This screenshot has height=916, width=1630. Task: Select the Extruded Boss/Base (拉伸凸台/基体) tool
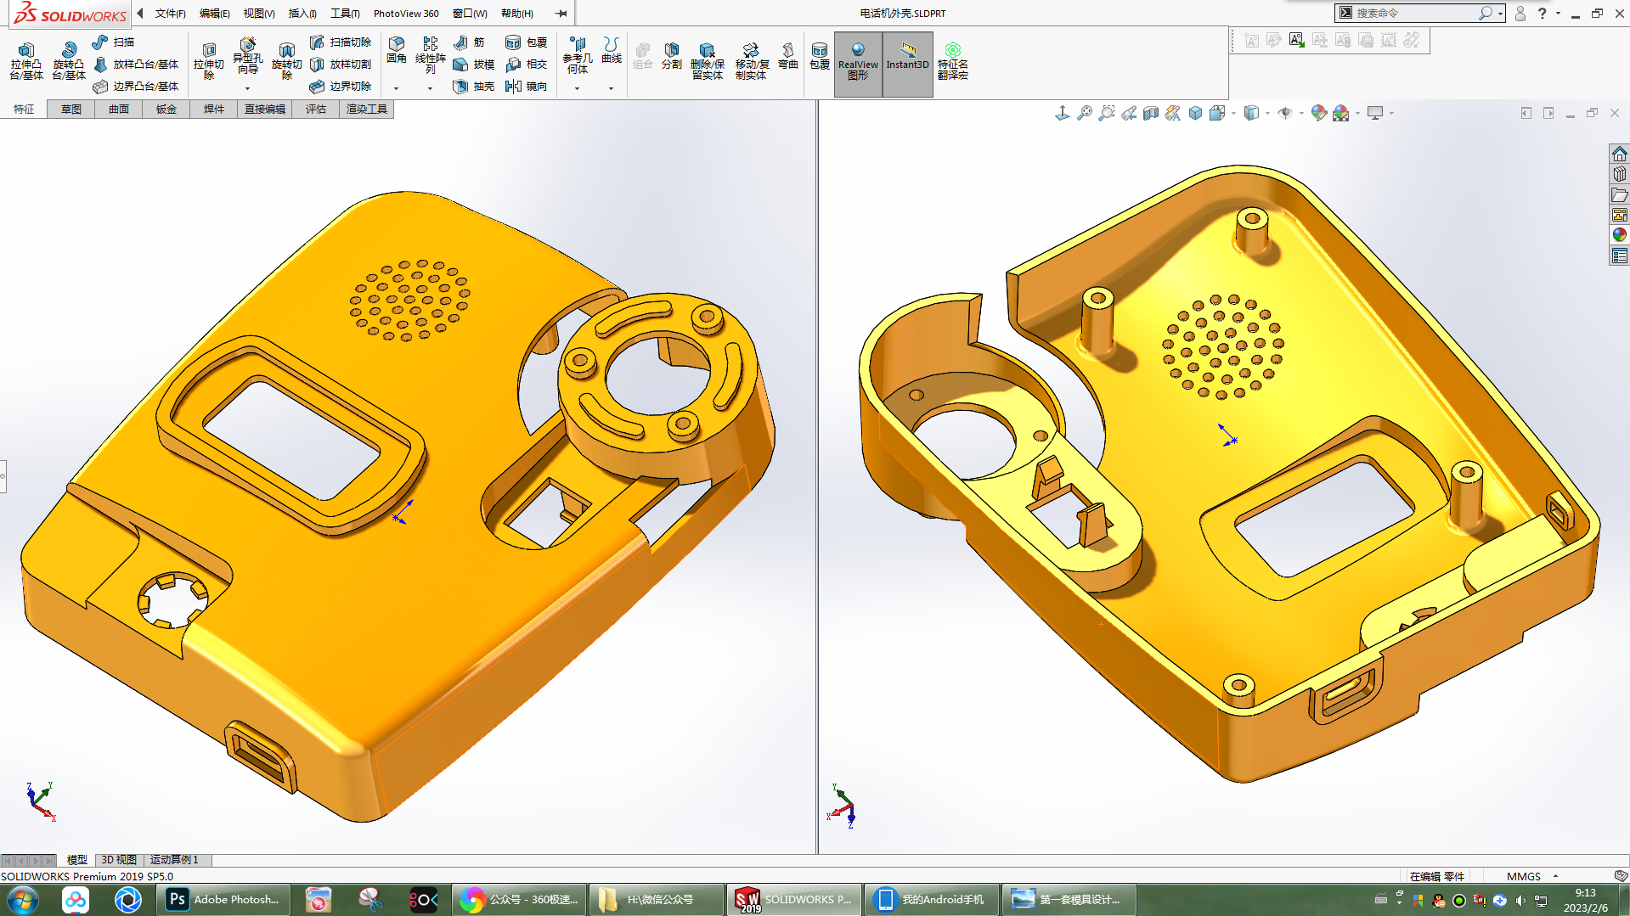pos(25,60)
